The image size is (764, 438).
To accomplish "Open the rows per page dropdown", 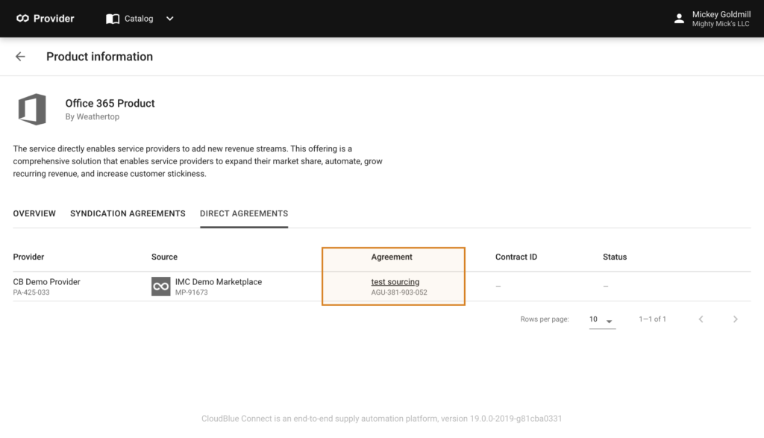I will (x=602, y=319).
